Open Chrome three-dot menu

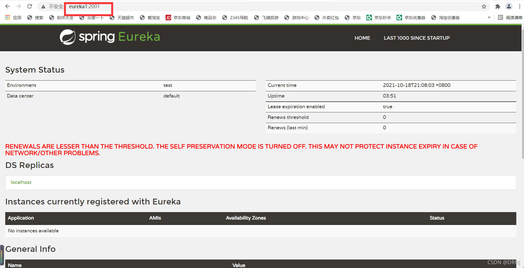click(520, 7)
